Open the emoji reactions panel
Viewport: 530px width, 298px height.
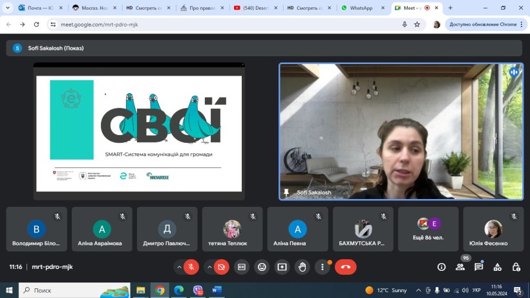click(262, 267)
